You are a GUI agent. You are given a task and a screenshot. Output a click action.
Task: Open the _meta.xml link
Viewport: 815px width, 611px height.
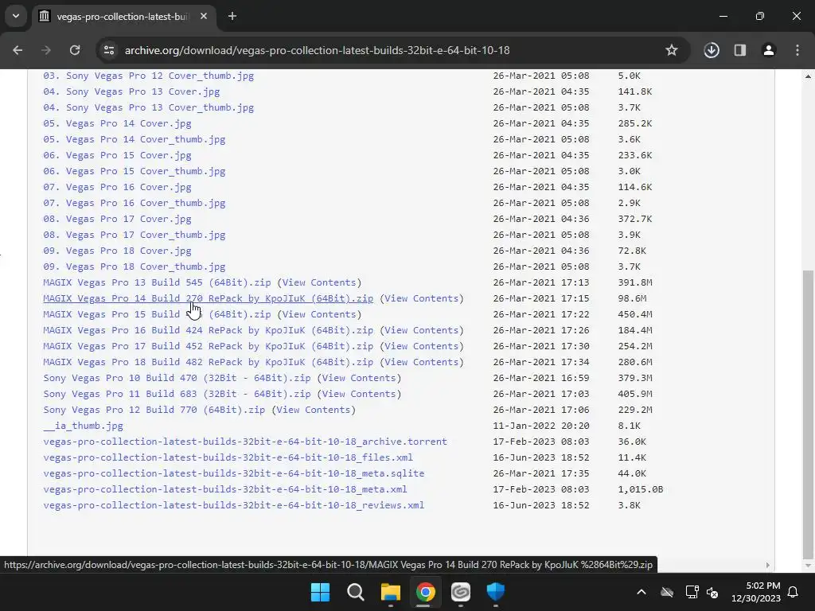[x=225, y=489]
